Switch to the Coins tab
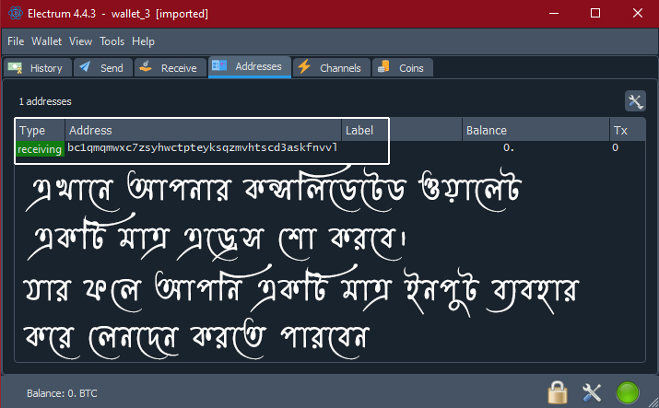 (403, 68)
